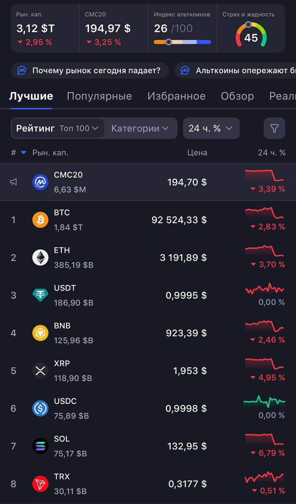
Task: Switch to the Избранное tab
Action: (x=176, y=96)
